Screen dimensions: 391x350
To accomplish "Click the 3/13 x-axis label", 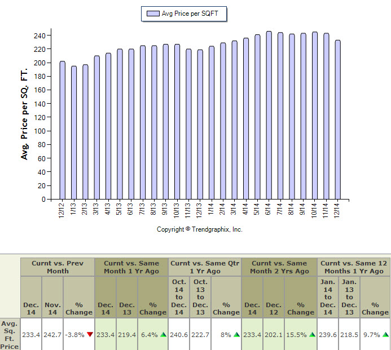I will 96,209.
